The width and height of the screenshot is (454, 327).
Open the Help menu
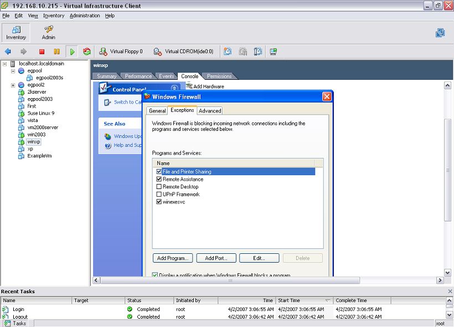click(x=110, y=16)
